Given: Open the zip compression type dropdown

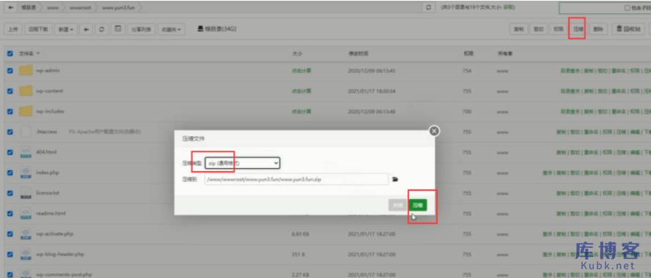Looking at the screenshot, I should pyautogui.click(x=243, y=163).
